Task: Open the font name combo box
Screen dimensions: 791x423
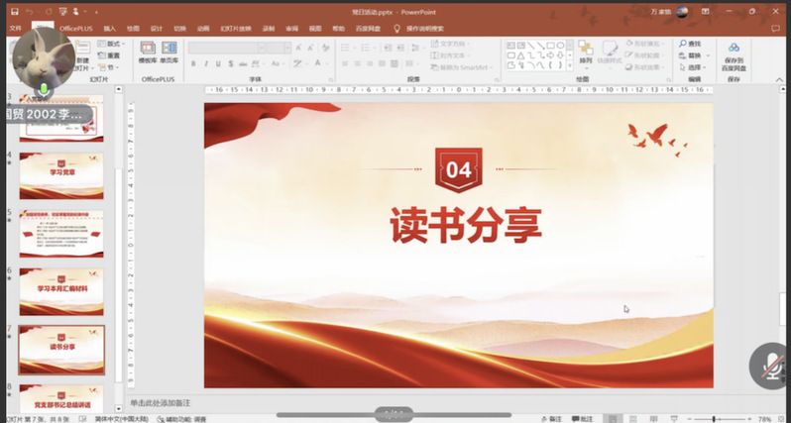Action: pos(227,48)
